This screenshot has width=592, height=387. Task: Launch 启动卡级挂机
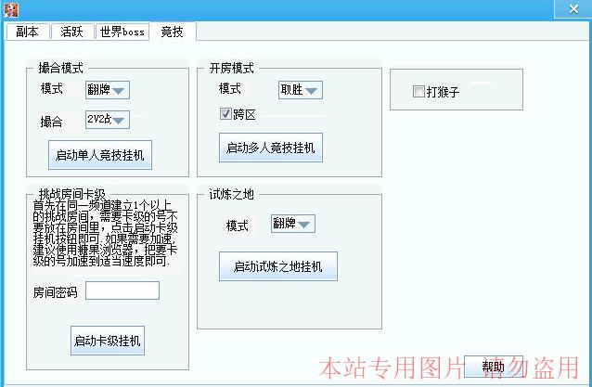click(108, 341)
